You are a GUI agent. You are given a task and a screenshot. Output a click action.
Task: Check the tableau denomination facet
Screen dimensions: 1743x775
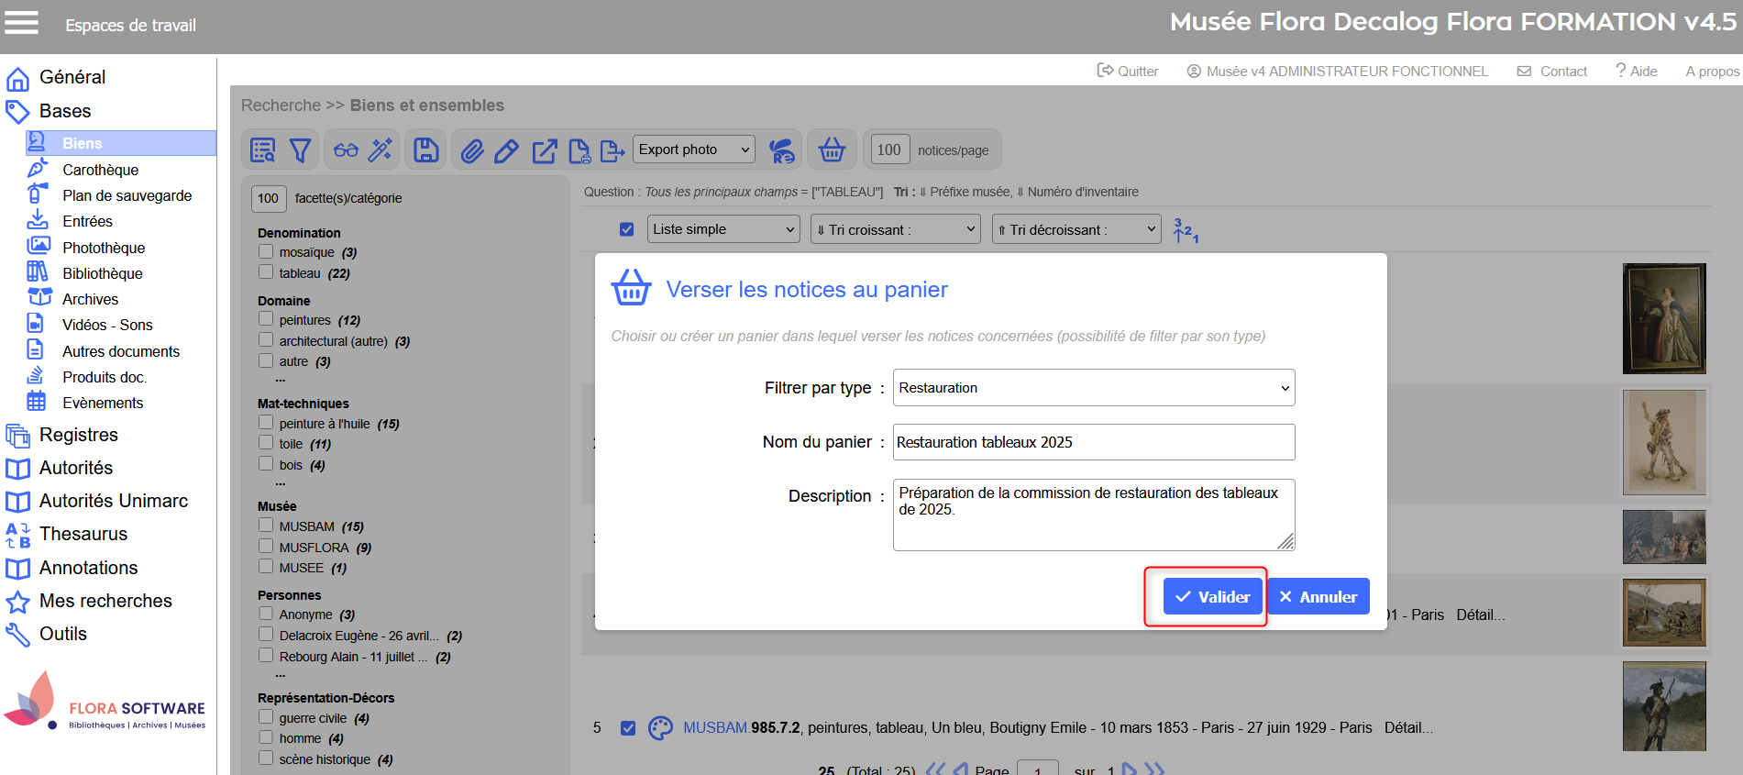tap(266, 272)
